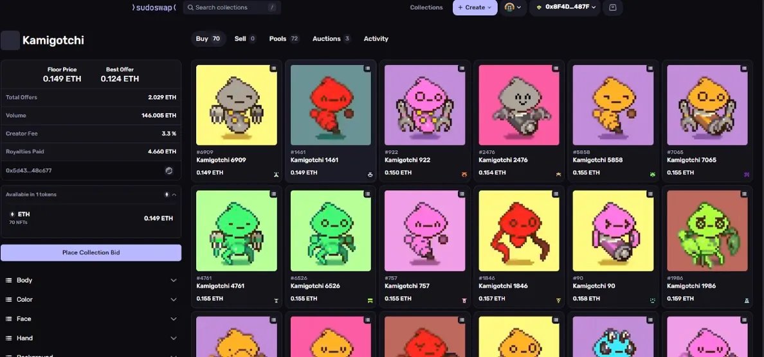This screenshot has height=357, width=764.
Task: Switch to the Activity tab
Action: [376, 39]
